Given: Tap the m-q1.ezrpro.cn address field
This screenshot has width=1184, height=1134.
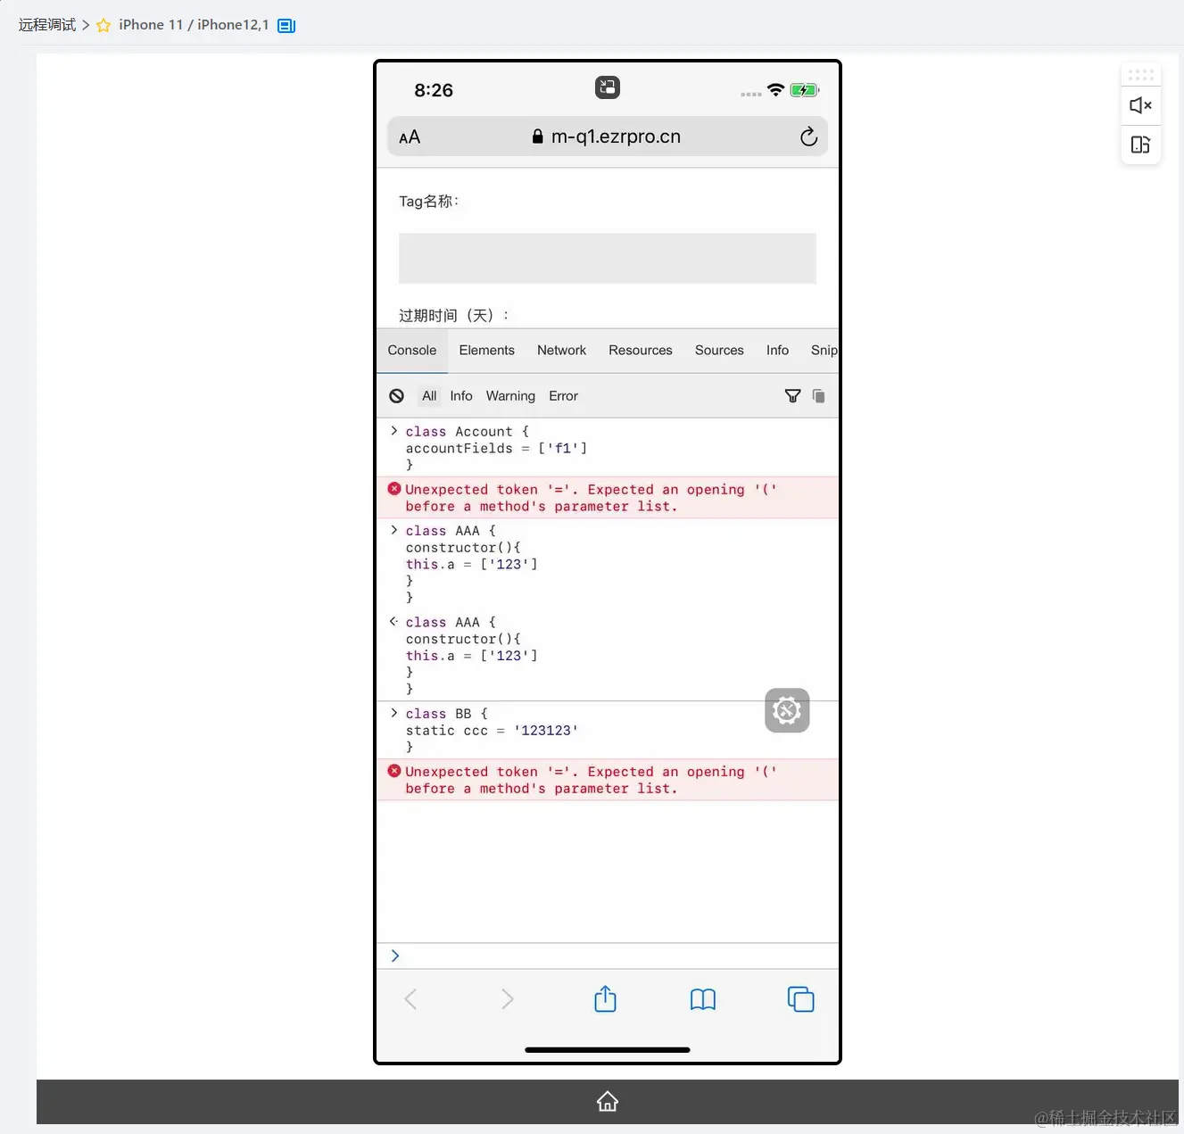Looking at the screenshot, I should point(607,137).
